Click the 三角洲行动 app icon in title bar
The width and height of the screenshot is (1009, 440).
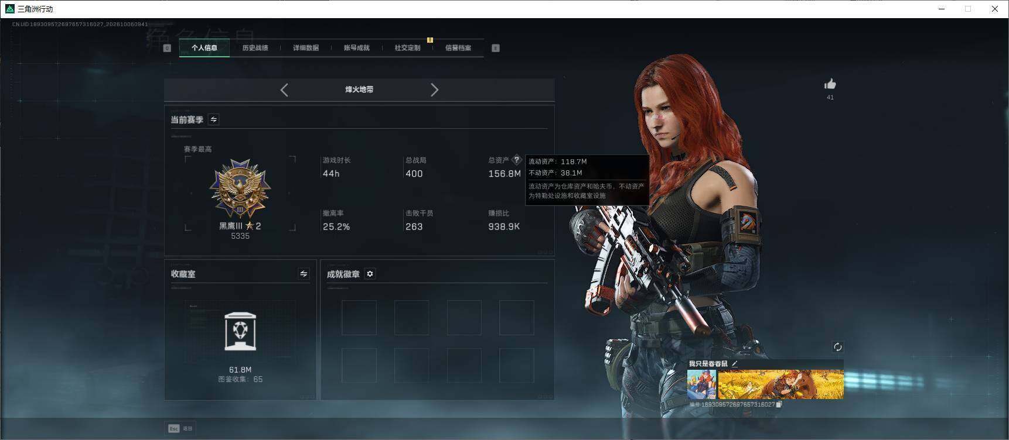[9, 9]
